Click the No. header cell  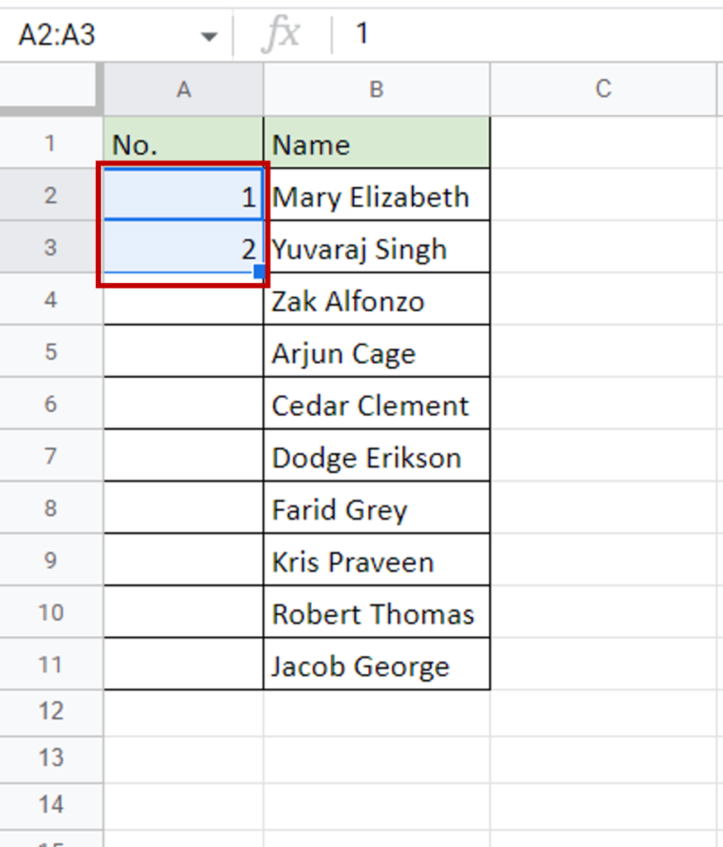coord(184,143)
